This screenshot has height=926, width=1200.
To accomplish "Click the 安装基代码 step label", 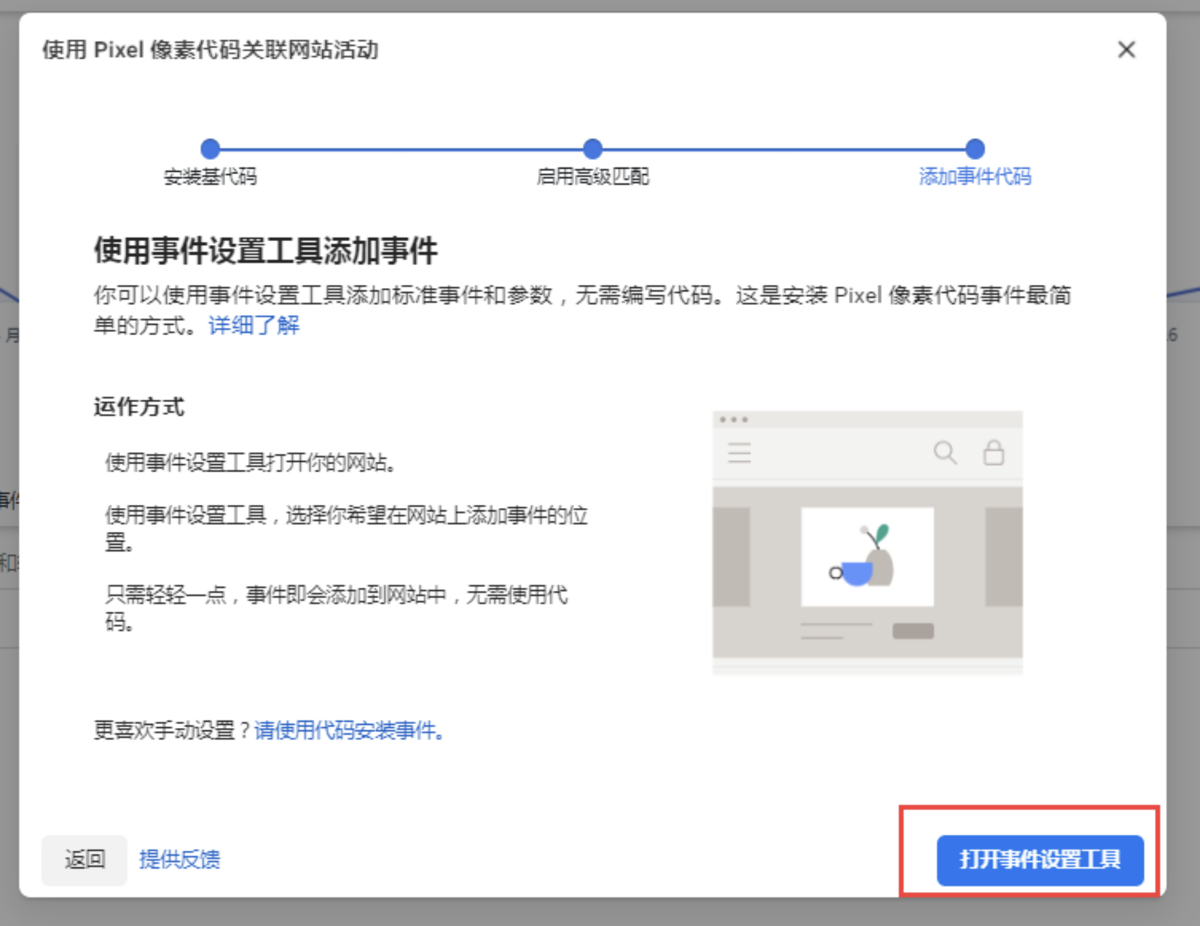I will [210, 176].
